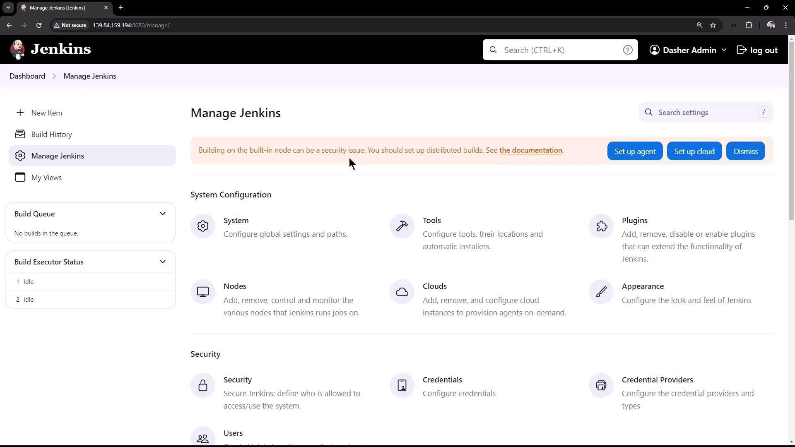
Task: Select My Views in the sidebar
Action: tap(46, 178)
